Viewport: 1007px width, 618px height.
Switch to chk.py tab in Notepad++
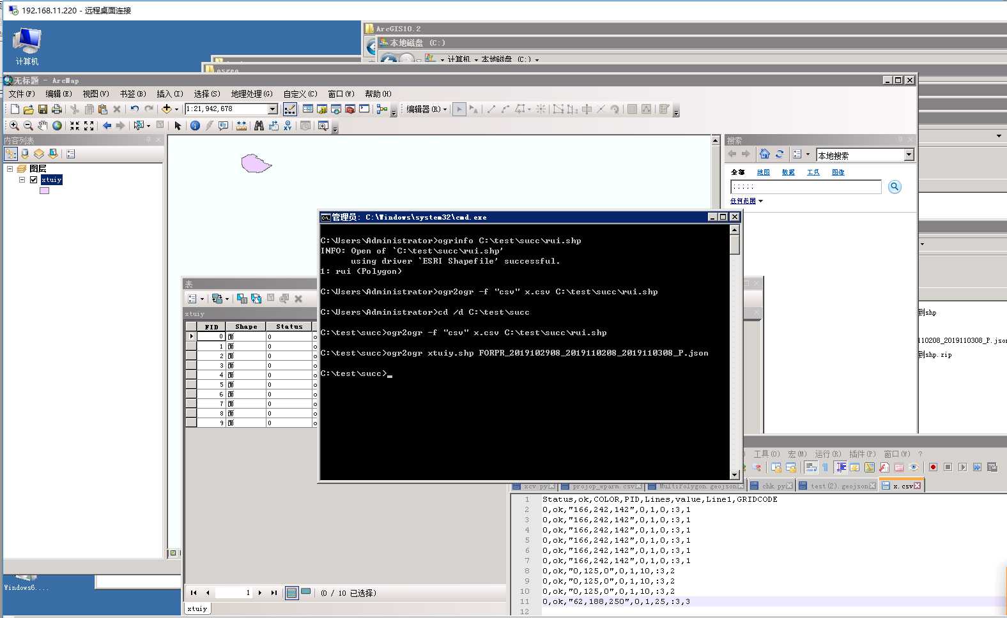tap(772, 486)
